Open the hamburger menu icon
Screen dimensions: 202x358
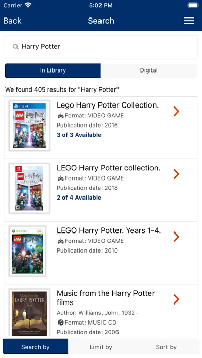189,21
